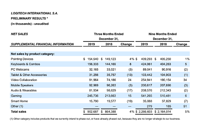
Task: Click the value 15,790 for Smart Home
Action: click(x=94, y=101)
